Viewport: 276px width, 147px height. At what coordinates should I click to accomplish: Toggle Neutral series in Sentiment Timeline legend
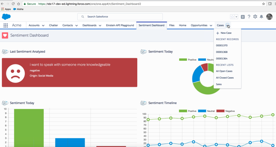(x=207, y=111)
